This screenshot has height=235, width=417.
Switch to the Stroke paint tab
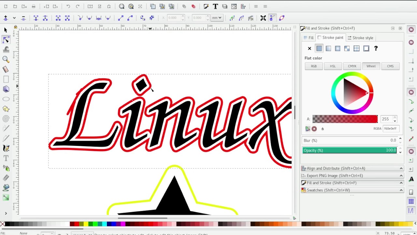coord(330,38)
